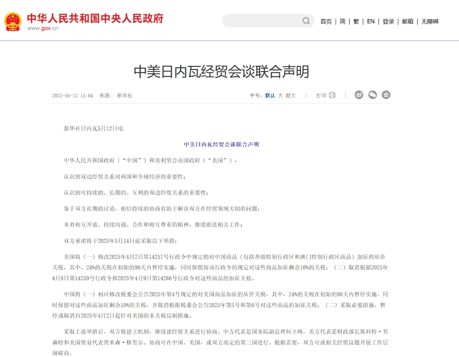459x357 pixels.
Task: Click the Weibo share icon
Action: click(x=359, y=95)
